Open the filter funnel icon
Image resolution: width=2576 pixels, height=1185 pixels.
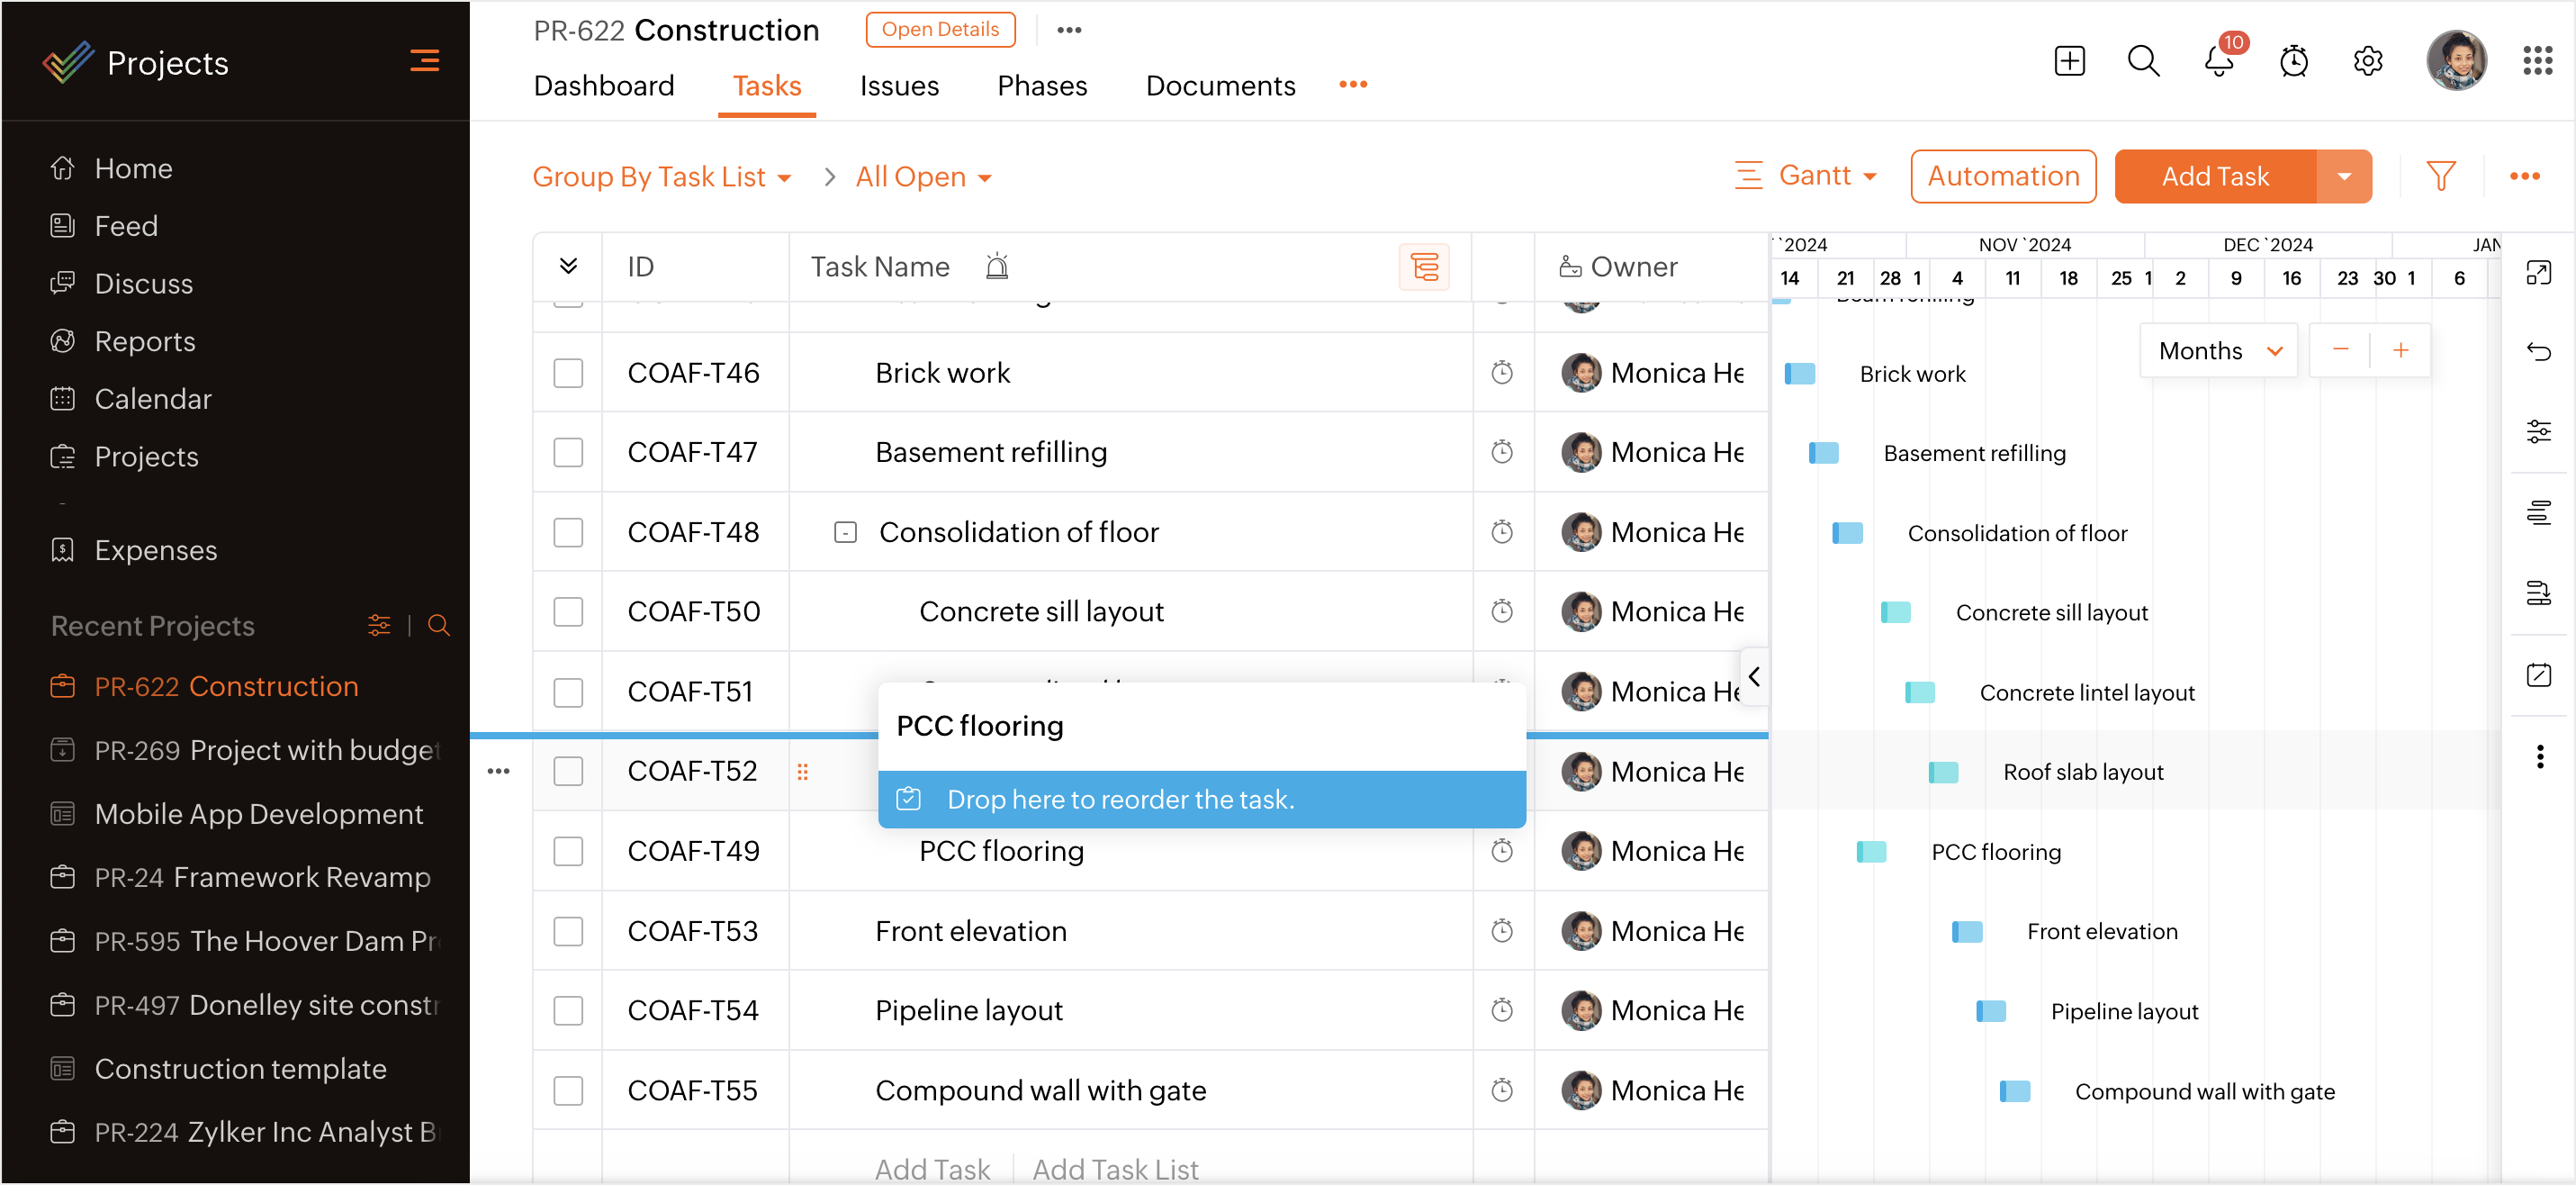(x=2440, y=176)
